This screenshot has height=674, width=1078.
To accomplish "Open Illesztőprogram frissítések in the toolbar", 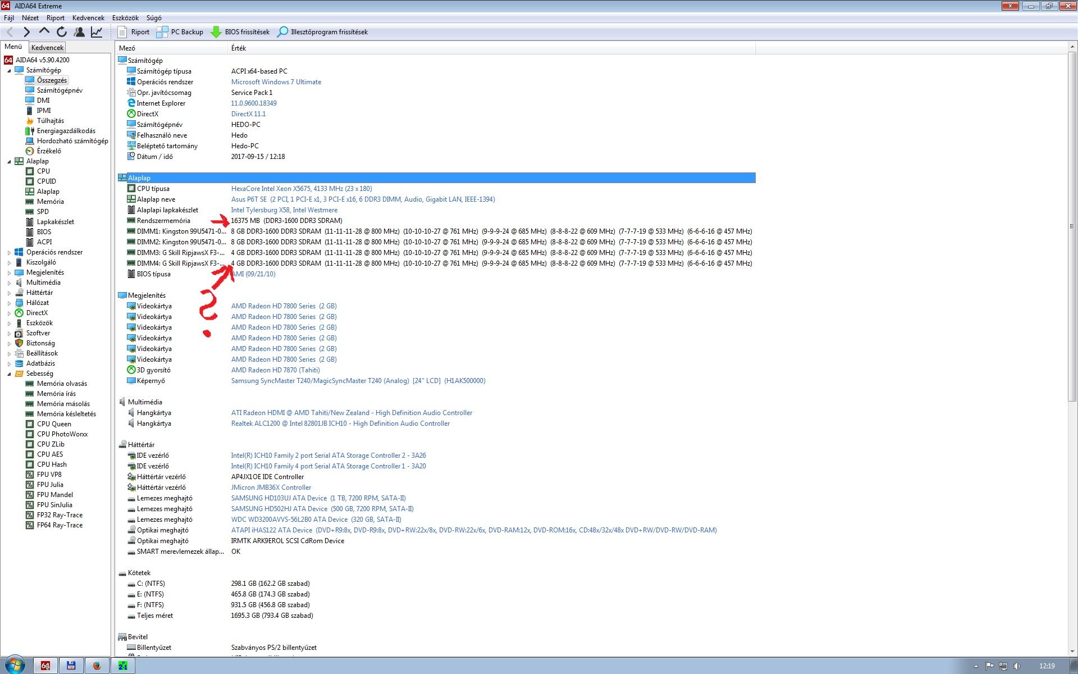I will tap(323, 32).
